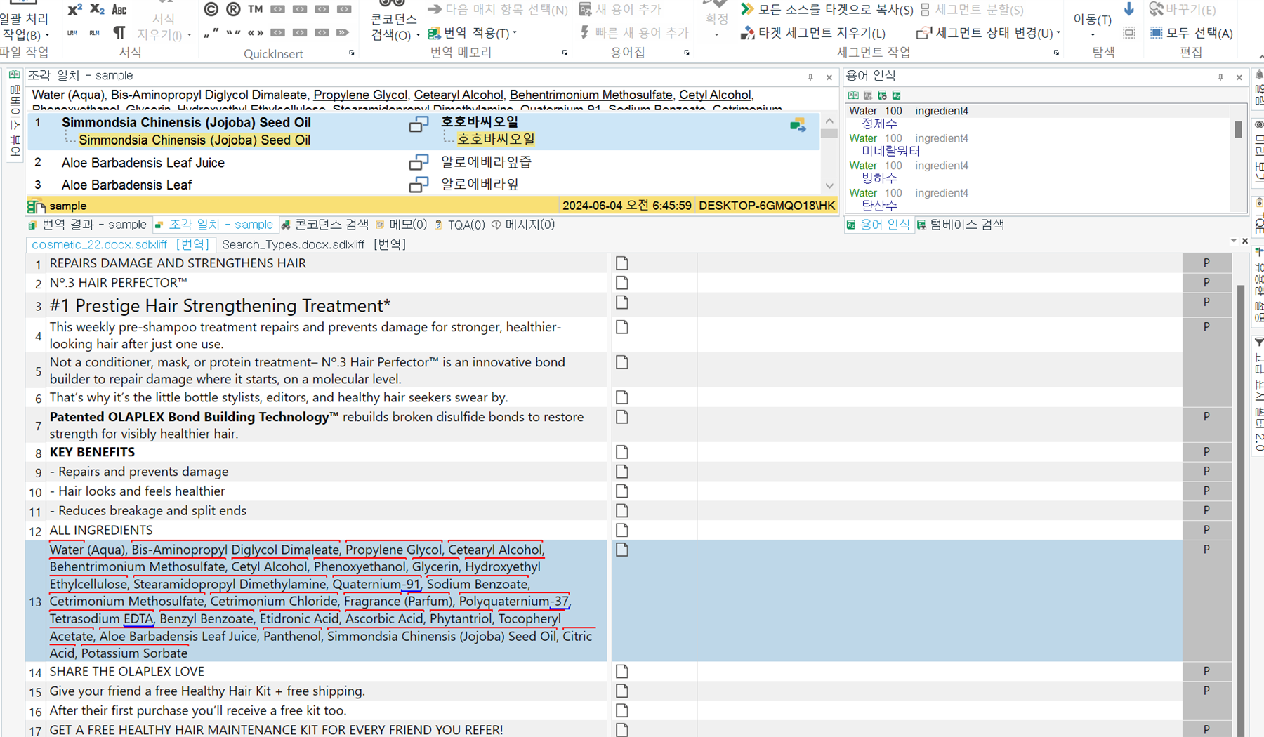Switch to 메모(0) tab
The height and width of the screenshot is (737, 1264).
click(x=401, y=225)
